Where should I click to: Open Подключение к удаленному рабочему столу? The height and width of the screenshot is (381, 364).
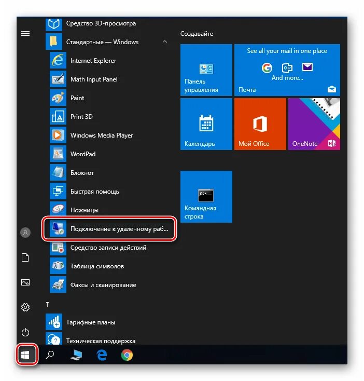[109, 229]
